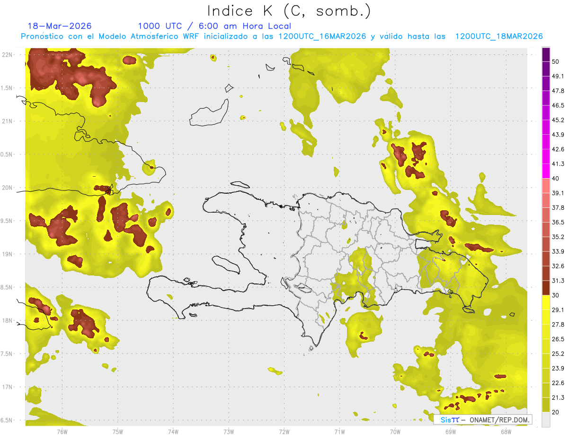Select the date text '18-Mar-2026'
The width and height of the screenshot is (568, 438).
[x=60, y=26]
